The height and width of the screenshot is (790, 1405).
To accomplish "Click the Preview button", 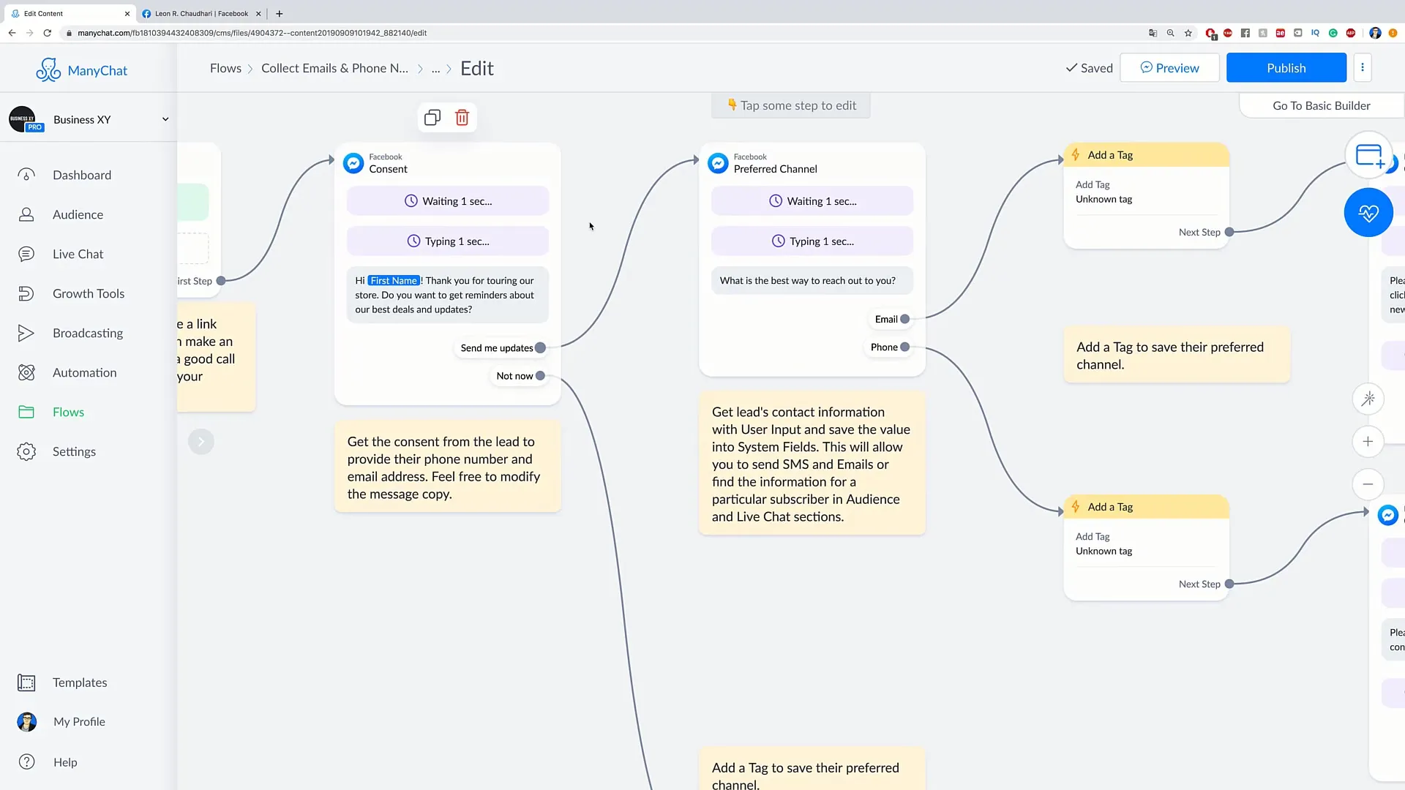I will (1169, 67).
